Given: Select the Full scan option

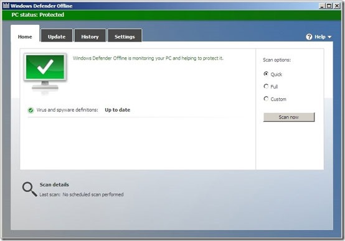Looking at the screenshot, I should (266, 86).
